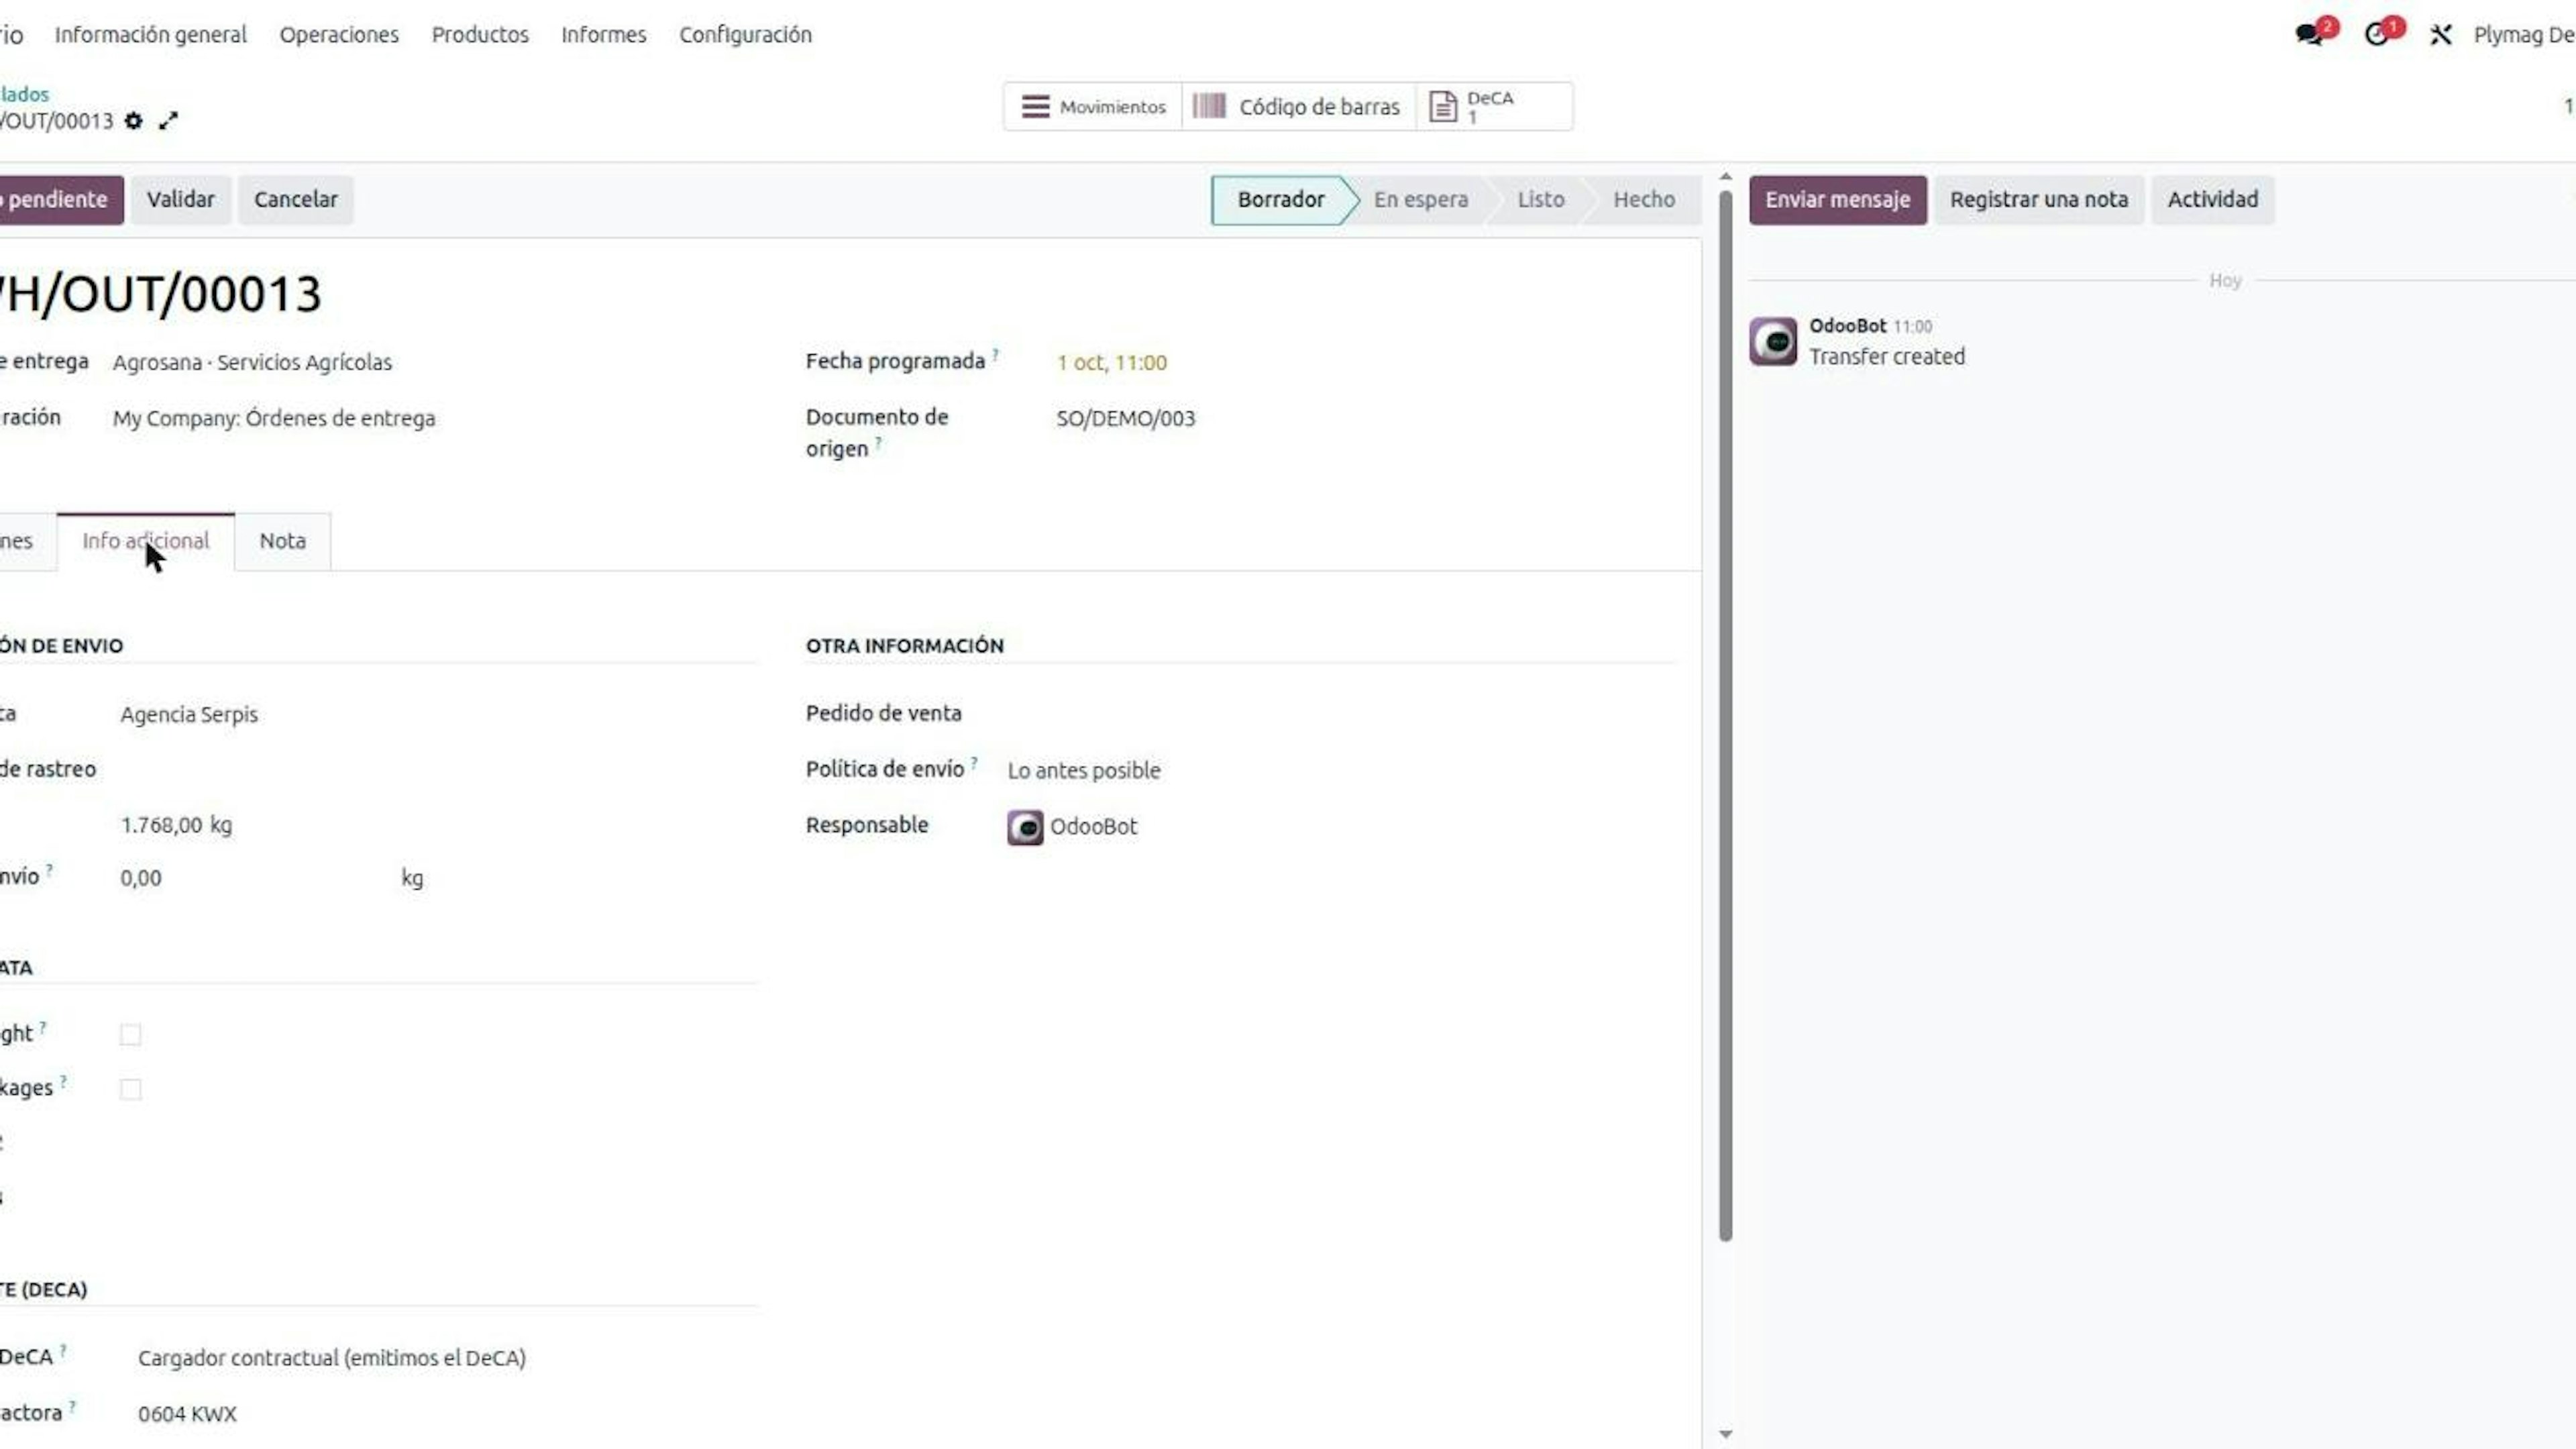Select the Info adicional tab
The image size is (2576, 1449).
point(146,541)
